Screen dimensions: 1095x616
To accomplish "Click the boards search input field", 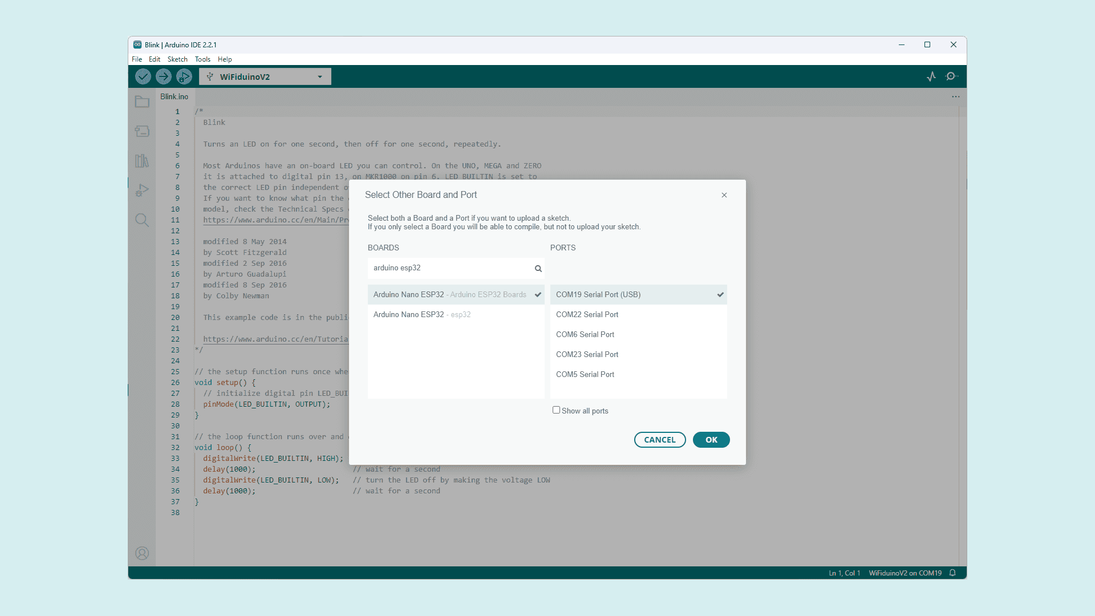I will pos(451,268).
